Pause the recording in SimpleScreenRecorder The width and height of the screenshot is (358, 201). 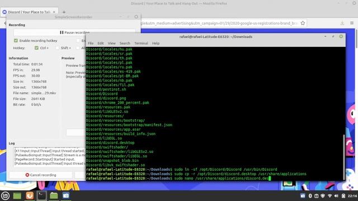(x=74, y=32)
